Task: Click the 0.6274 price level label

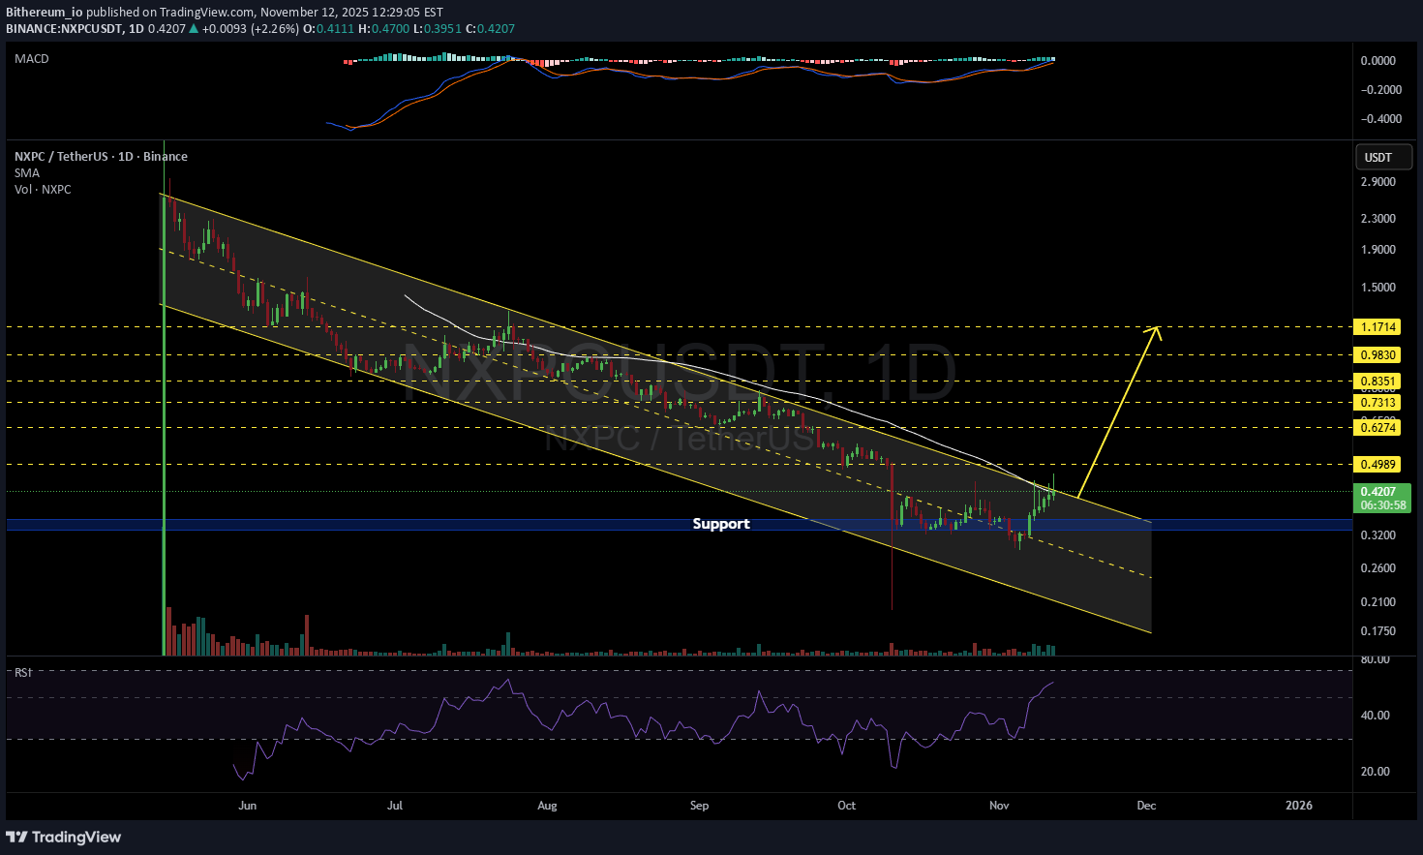Action: (x=1378, y=428)
